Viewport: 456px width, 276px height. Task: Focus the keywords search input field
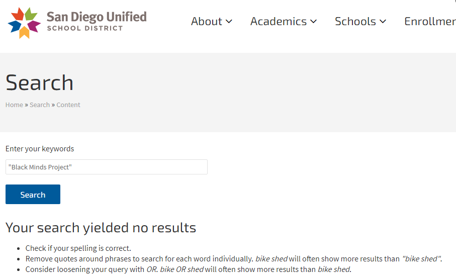106,167
